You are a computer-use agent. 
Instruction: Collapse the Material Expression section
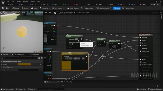pos(2,67)
